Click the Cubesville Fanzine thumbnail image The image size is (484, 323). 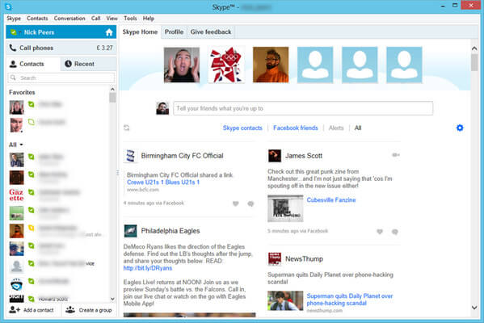click(x=285, y=208)
